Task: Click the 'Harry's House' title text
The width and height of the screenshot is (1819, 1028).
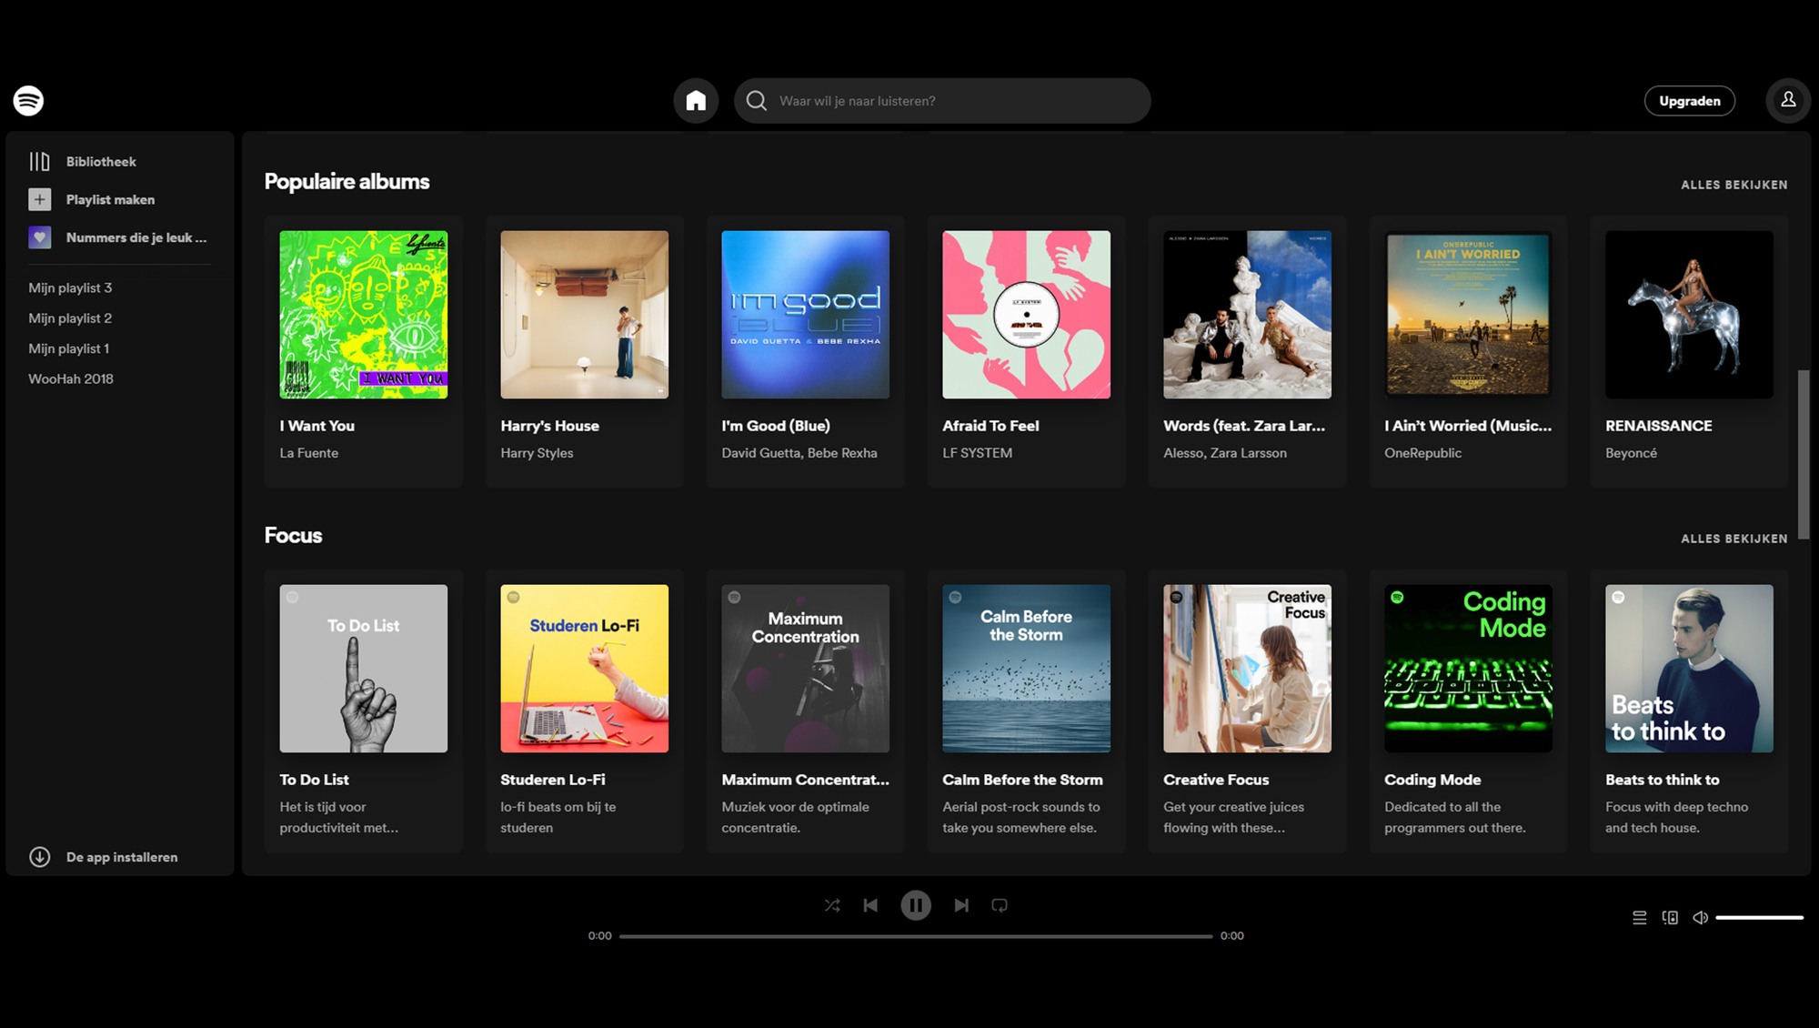Action: coord(549,426)
